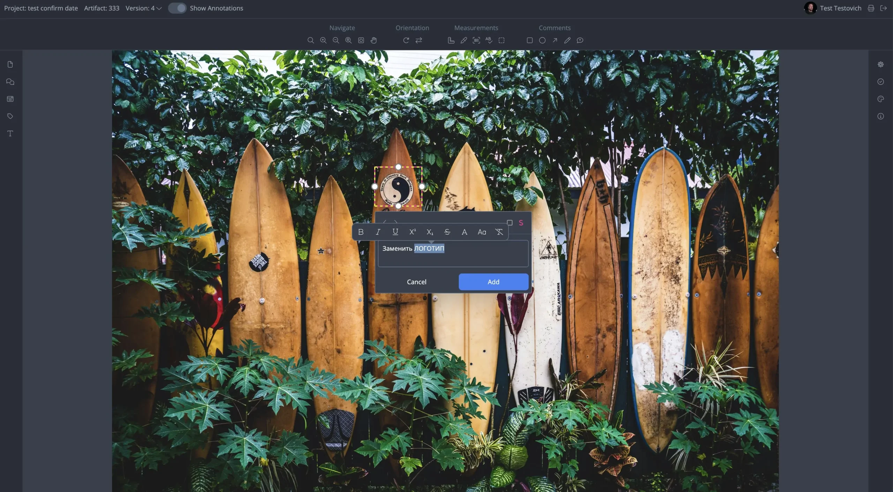Click the top handle of the annotation box
Image resolution: width=893 pixels, height=492 pixels.
398,167
